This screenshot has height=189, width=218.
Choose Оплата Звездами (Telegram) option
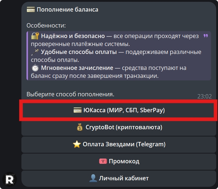(x=119, y=144)
